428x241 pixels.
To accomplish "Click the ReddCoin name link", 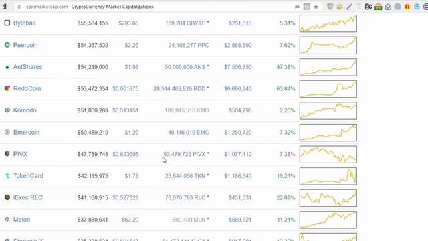I will click(27, 89).
